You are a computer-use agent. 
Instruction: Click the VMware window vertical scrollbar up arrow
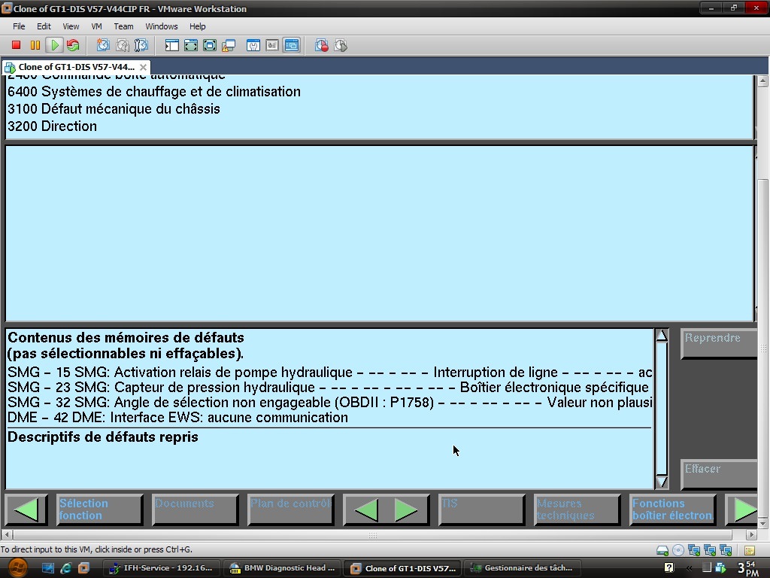click(762, 81)
